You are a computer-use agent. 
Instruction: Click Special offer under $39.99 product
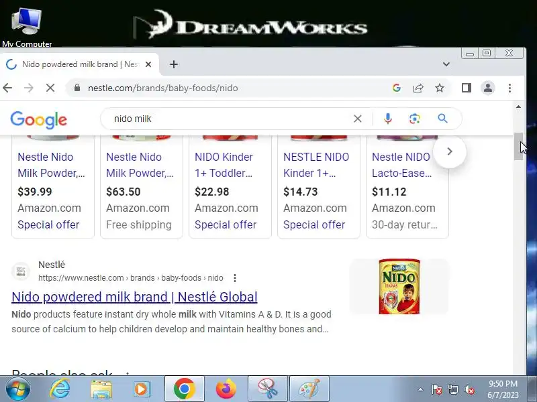tap(48, 224)
